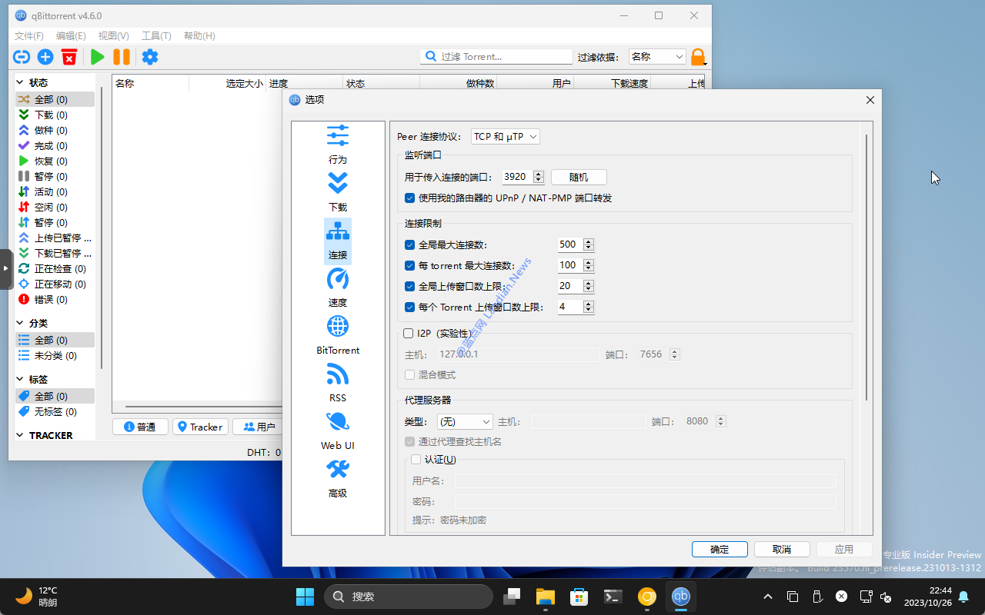
Task: Open the filter-by 名称 dropdown
Action: pyautogui.click(x=657, y=57)
